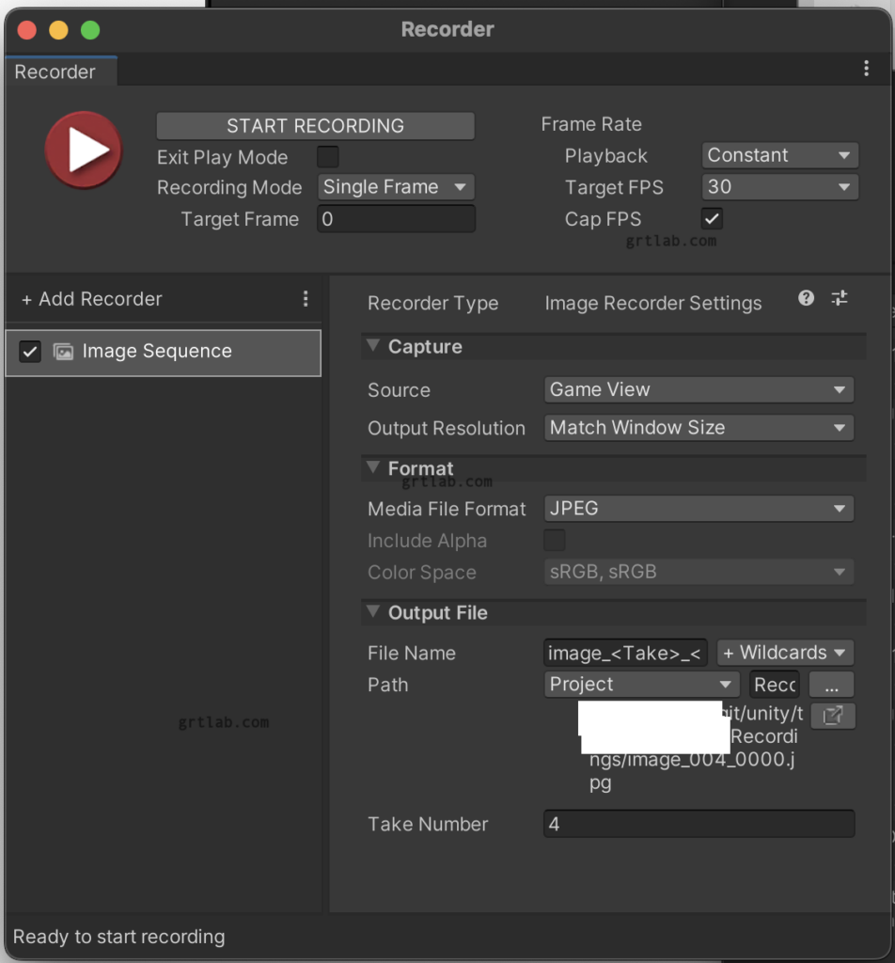Collapse the Capture section

pos(372,346)
